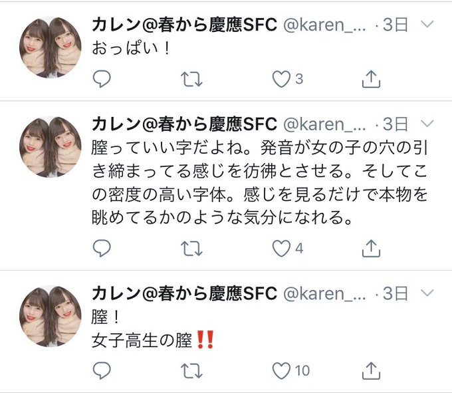Screen dimensions: 452x393
Task: Share the third tweet with 10 likes
Action: tap(371, 370)
